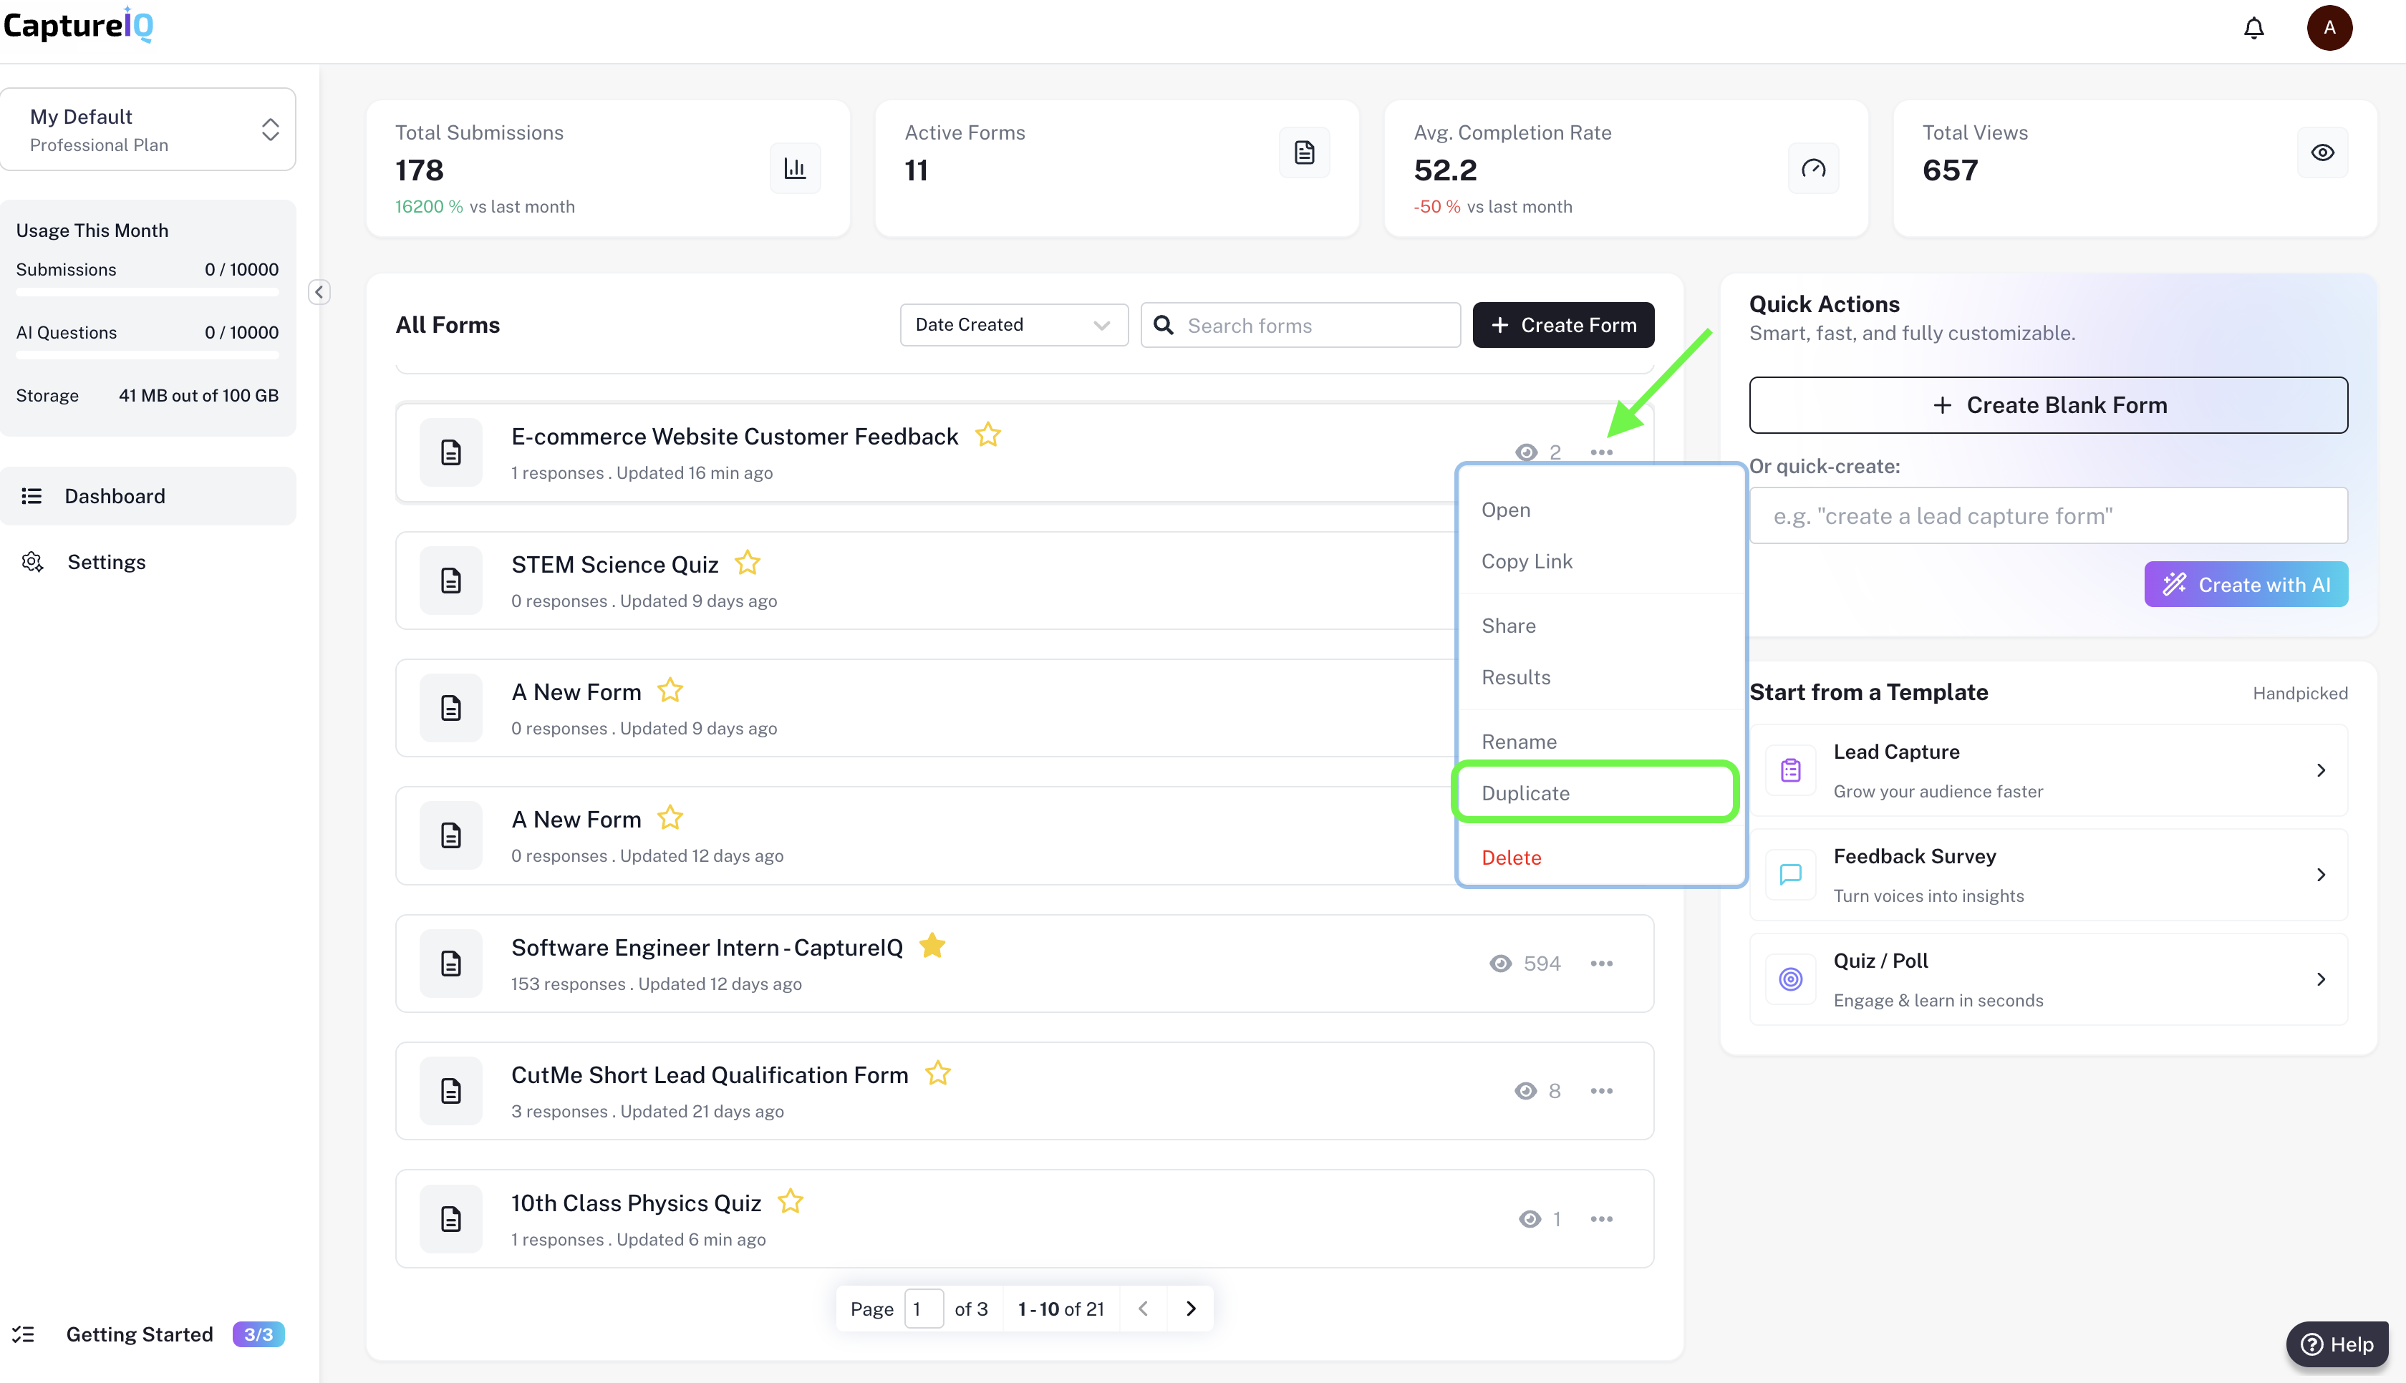Choose Delete in the context menu
This screenshot has width=2406, height=1383.
click(x=1511, y=857)
